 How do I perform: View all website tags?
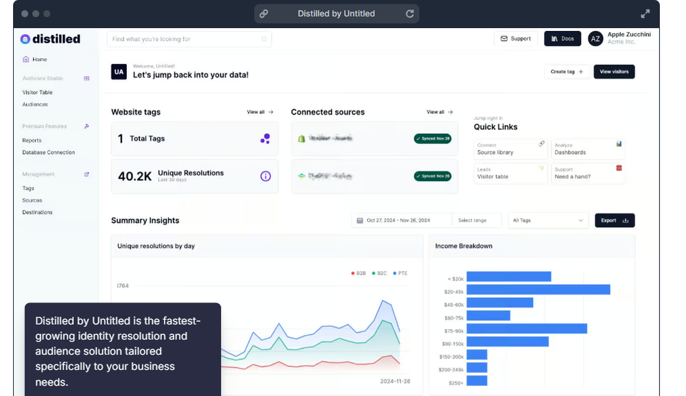(x=260, y=112)
